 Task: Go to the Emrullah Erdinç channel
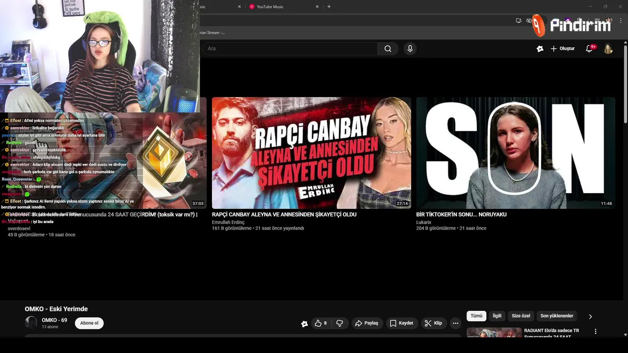228,223
